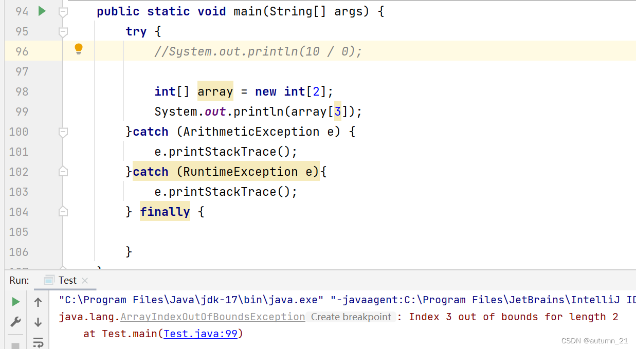The height and width of the screenshot is (349, 636).
Task: Click 'main' in the method signature
Action: [x=248, y=11]
